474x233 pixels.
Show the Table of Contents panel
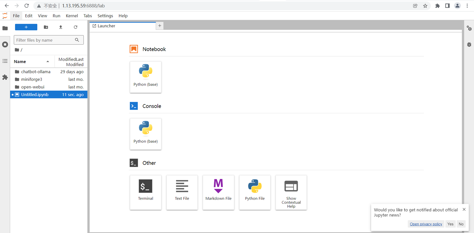pos(5,61)
